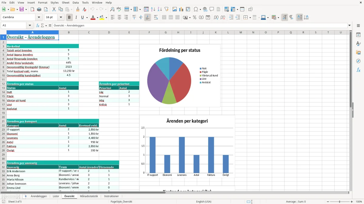The width and height of the screenshot is (364, 204).
Task: Click the Increase Indent icon
Action: [231, 18]
